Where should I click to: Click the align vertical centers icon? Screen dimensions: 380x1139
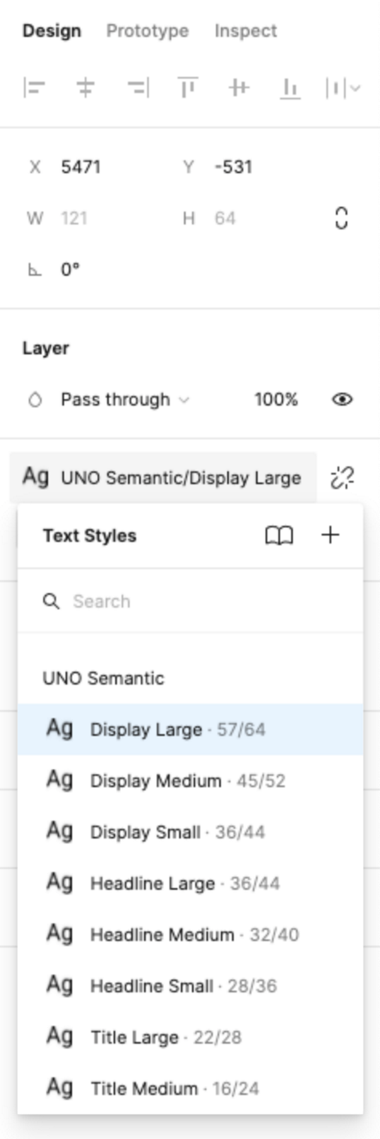239,88
